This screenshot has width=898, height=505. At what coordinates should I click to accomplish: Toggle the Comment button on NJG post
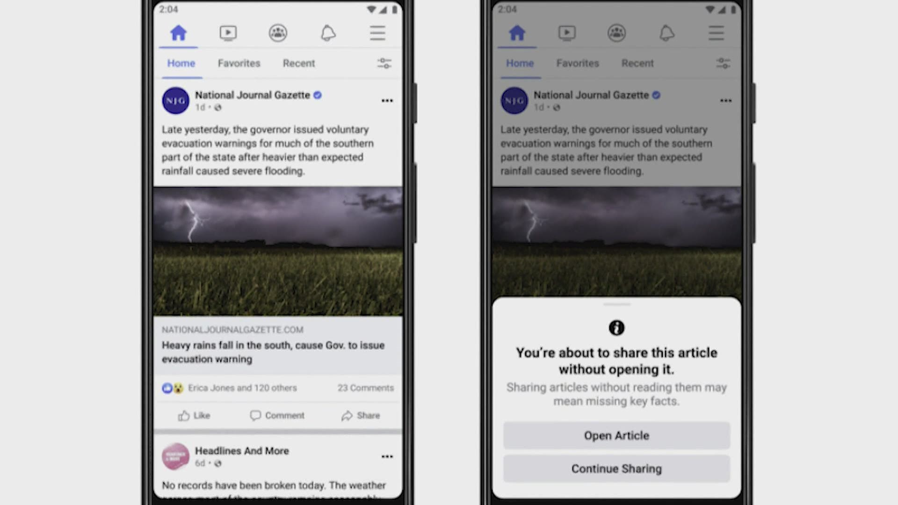click(277, 415)
